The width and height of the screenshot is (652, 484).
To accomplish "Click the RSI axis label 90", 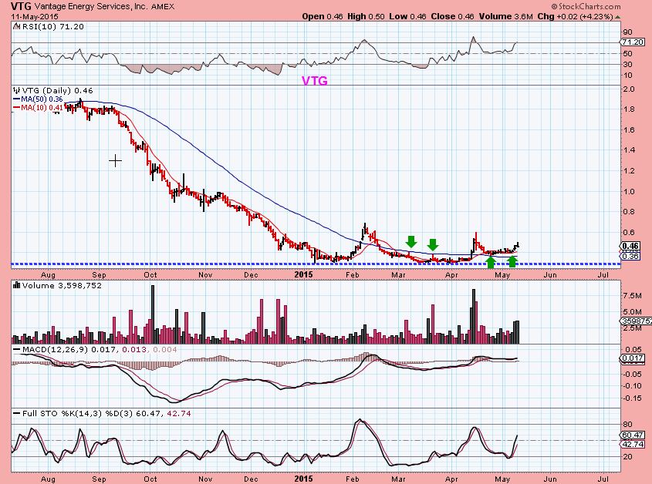I will click(x=628, y=32).
